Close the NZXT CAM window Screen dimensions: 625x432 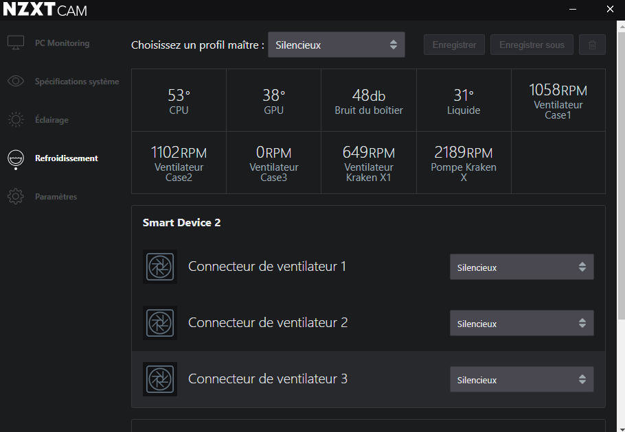[610, 9]
